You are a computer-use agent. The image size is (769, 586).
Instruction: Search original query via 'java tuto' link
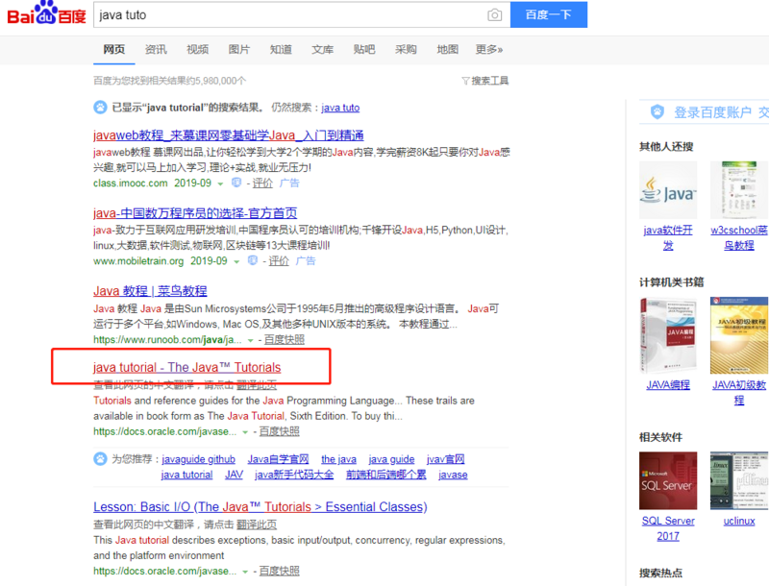(x=340, y=108)
